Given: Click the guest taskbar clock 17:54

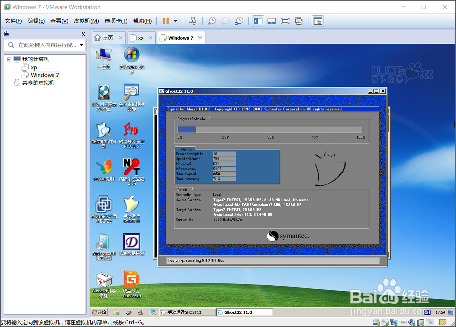Looking at the screenshot, I should [x=440, y=312].
